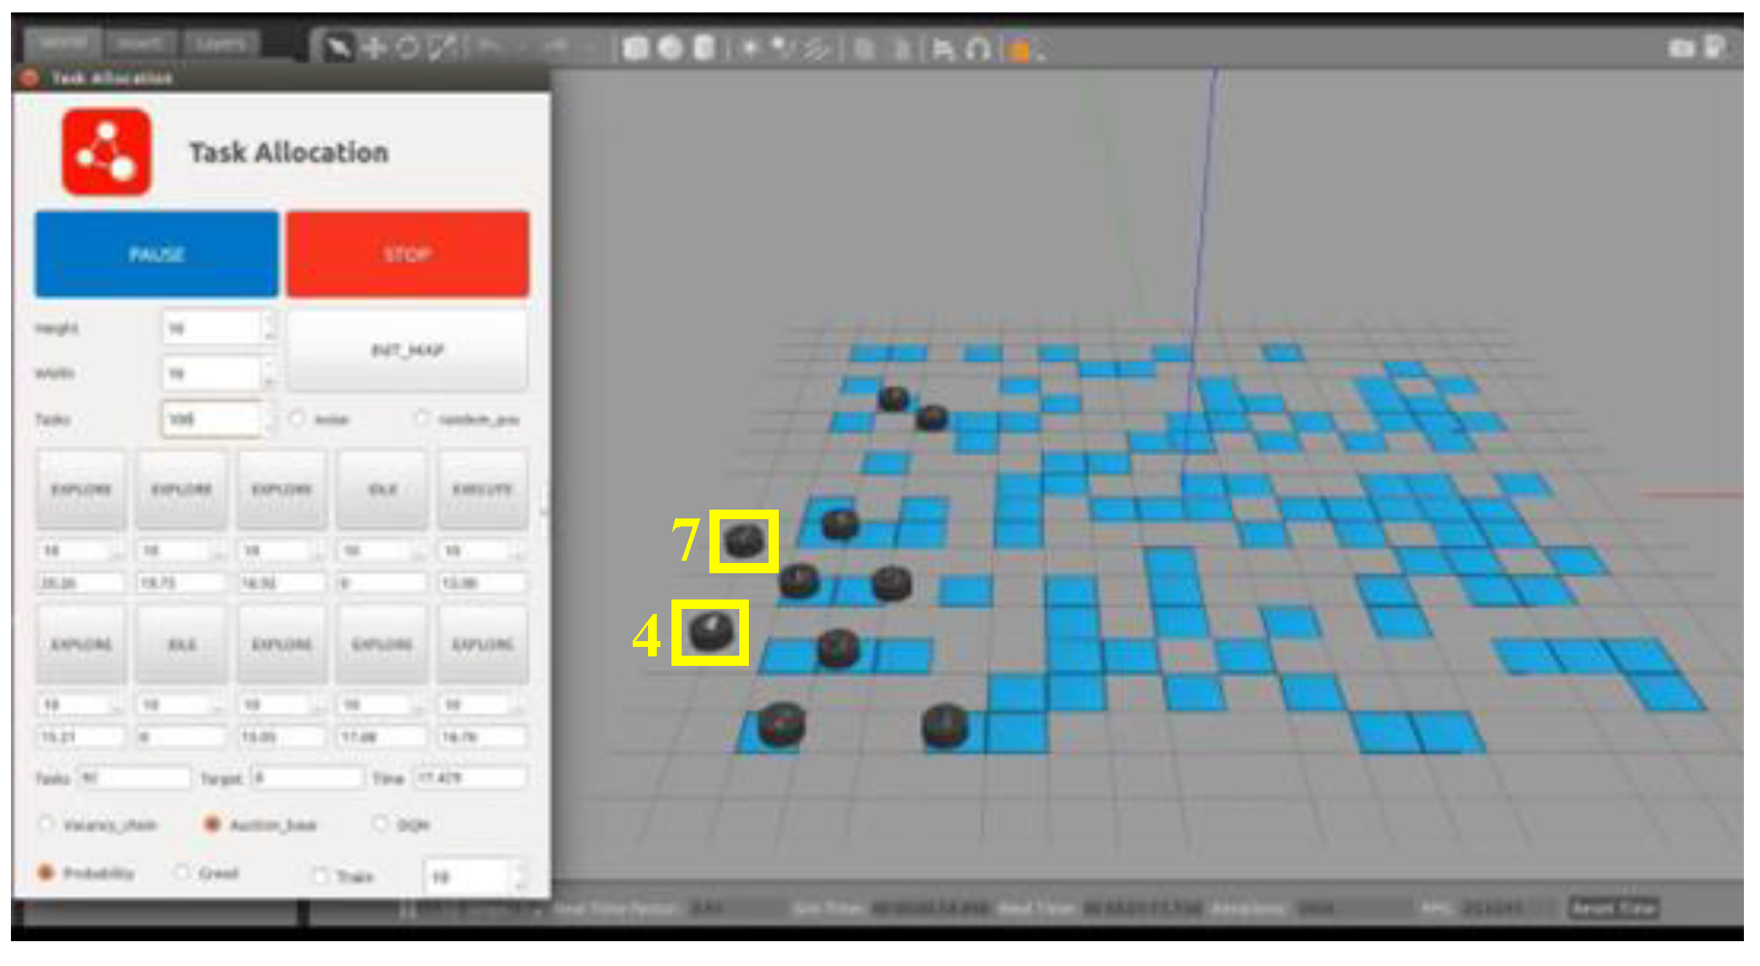Select the Vacancy_chain radio option
Screen dimensions: 1760x966
click(47, 824)
